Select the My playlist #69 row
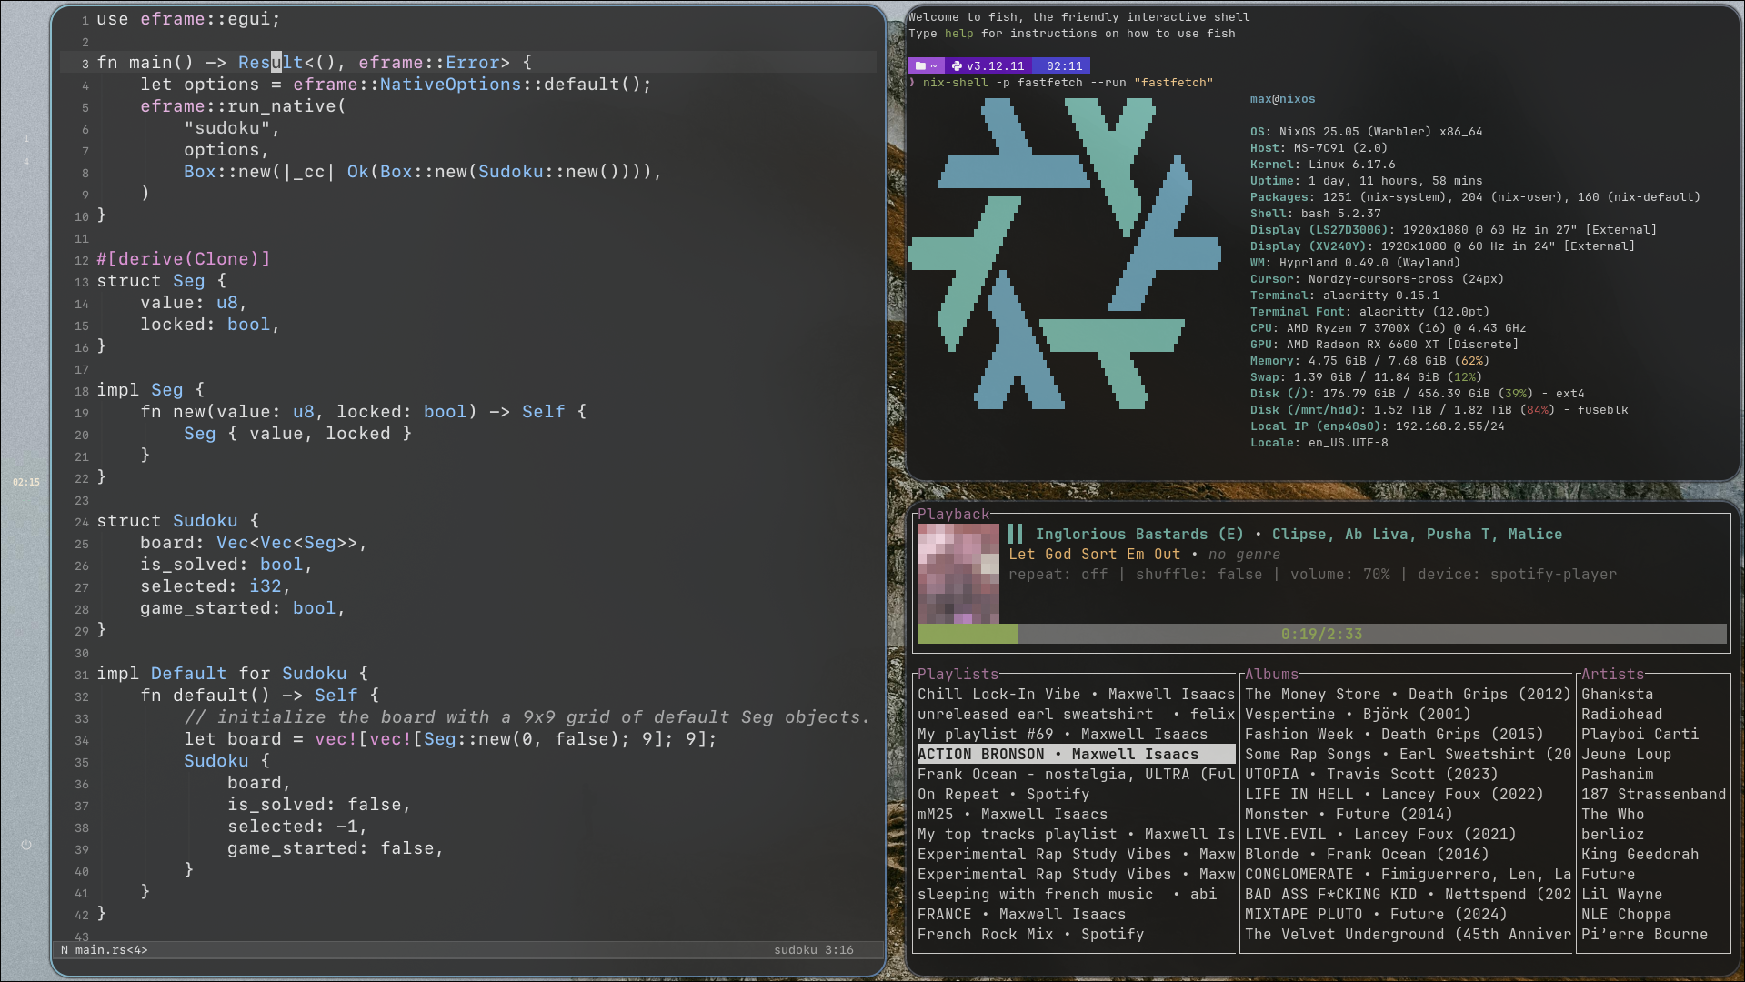This screenshot has height=982, width=1745. pos(1076,734)
